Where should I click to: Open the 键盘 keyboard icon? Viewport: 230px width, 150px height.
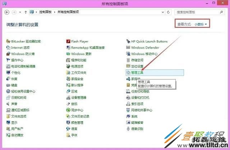click(8, 85)
